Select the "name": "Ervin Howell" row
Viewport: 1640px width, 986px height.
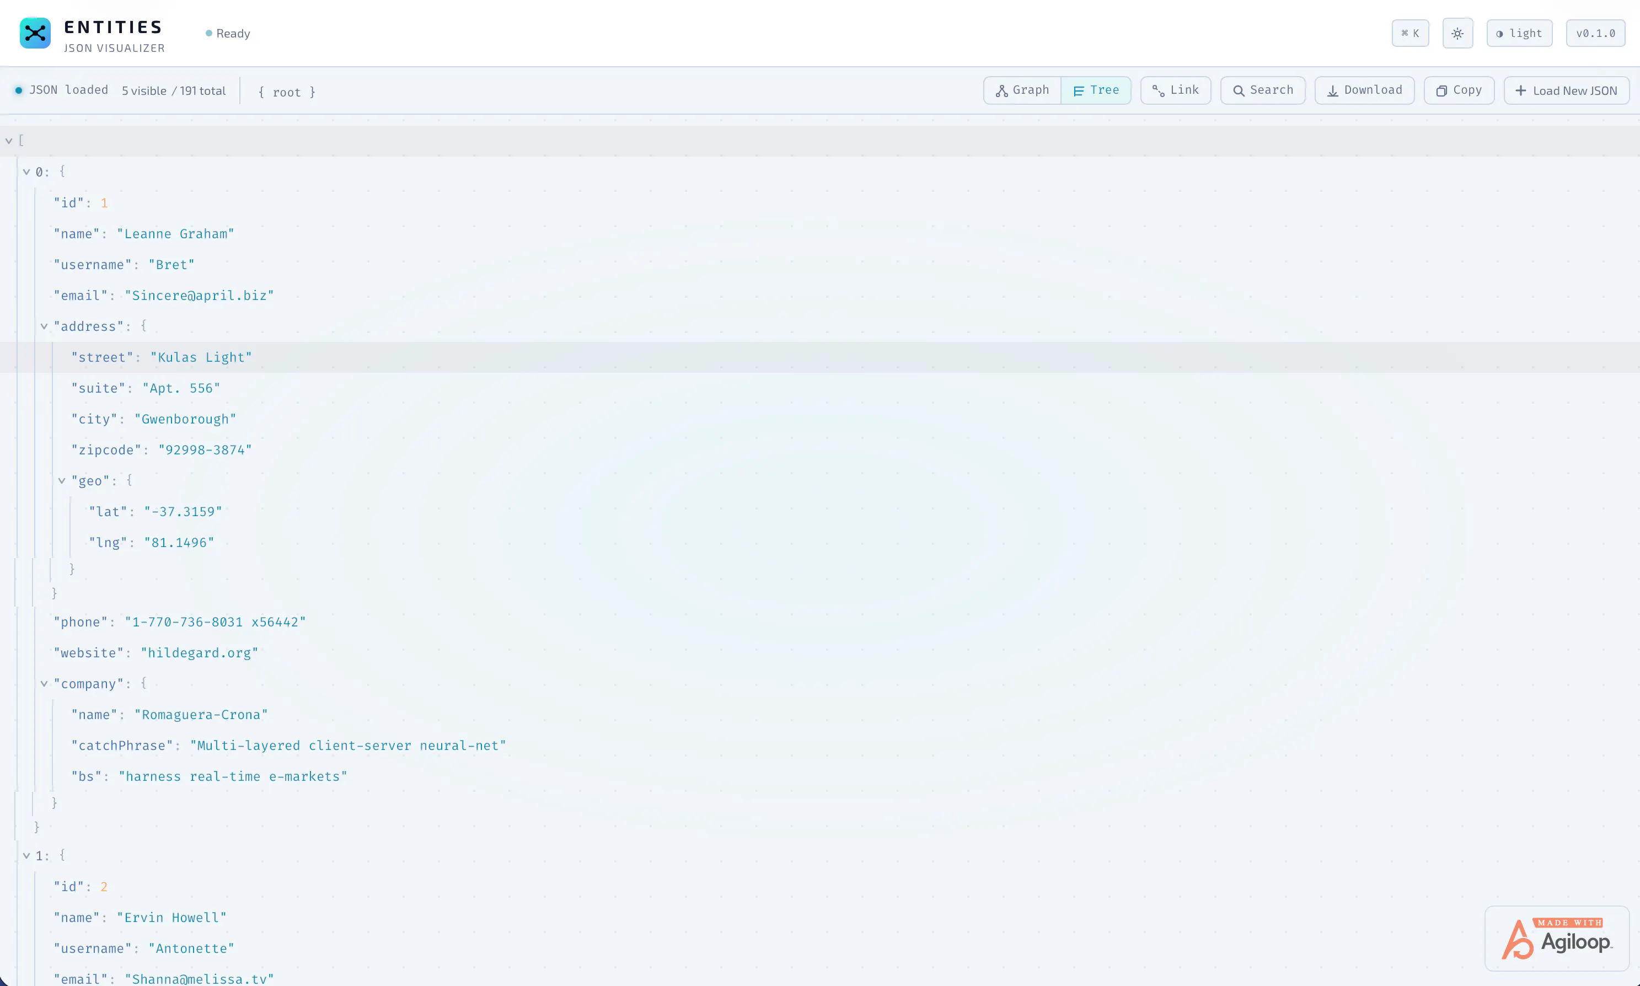tap(819, 918)
